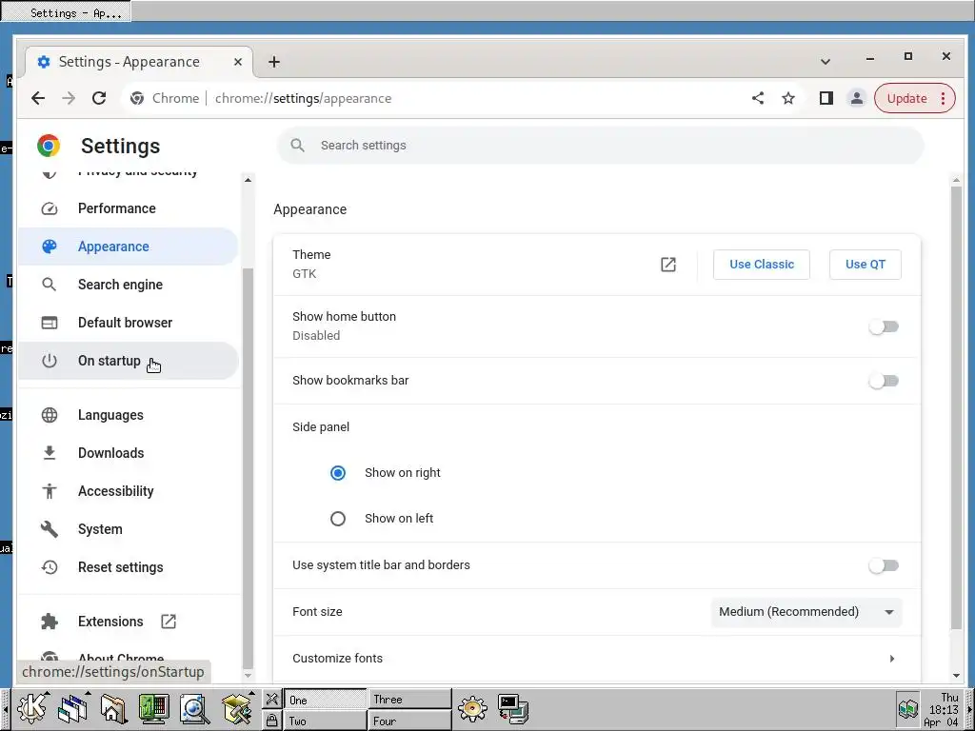Click the sidebar scroll up arrow
The image size is (975, 731).
(x=249, y=180)
